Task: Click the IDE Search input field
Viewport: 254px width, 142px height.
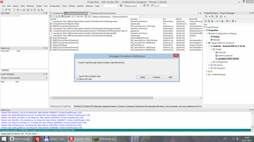Action: click(x=160, y=6)
